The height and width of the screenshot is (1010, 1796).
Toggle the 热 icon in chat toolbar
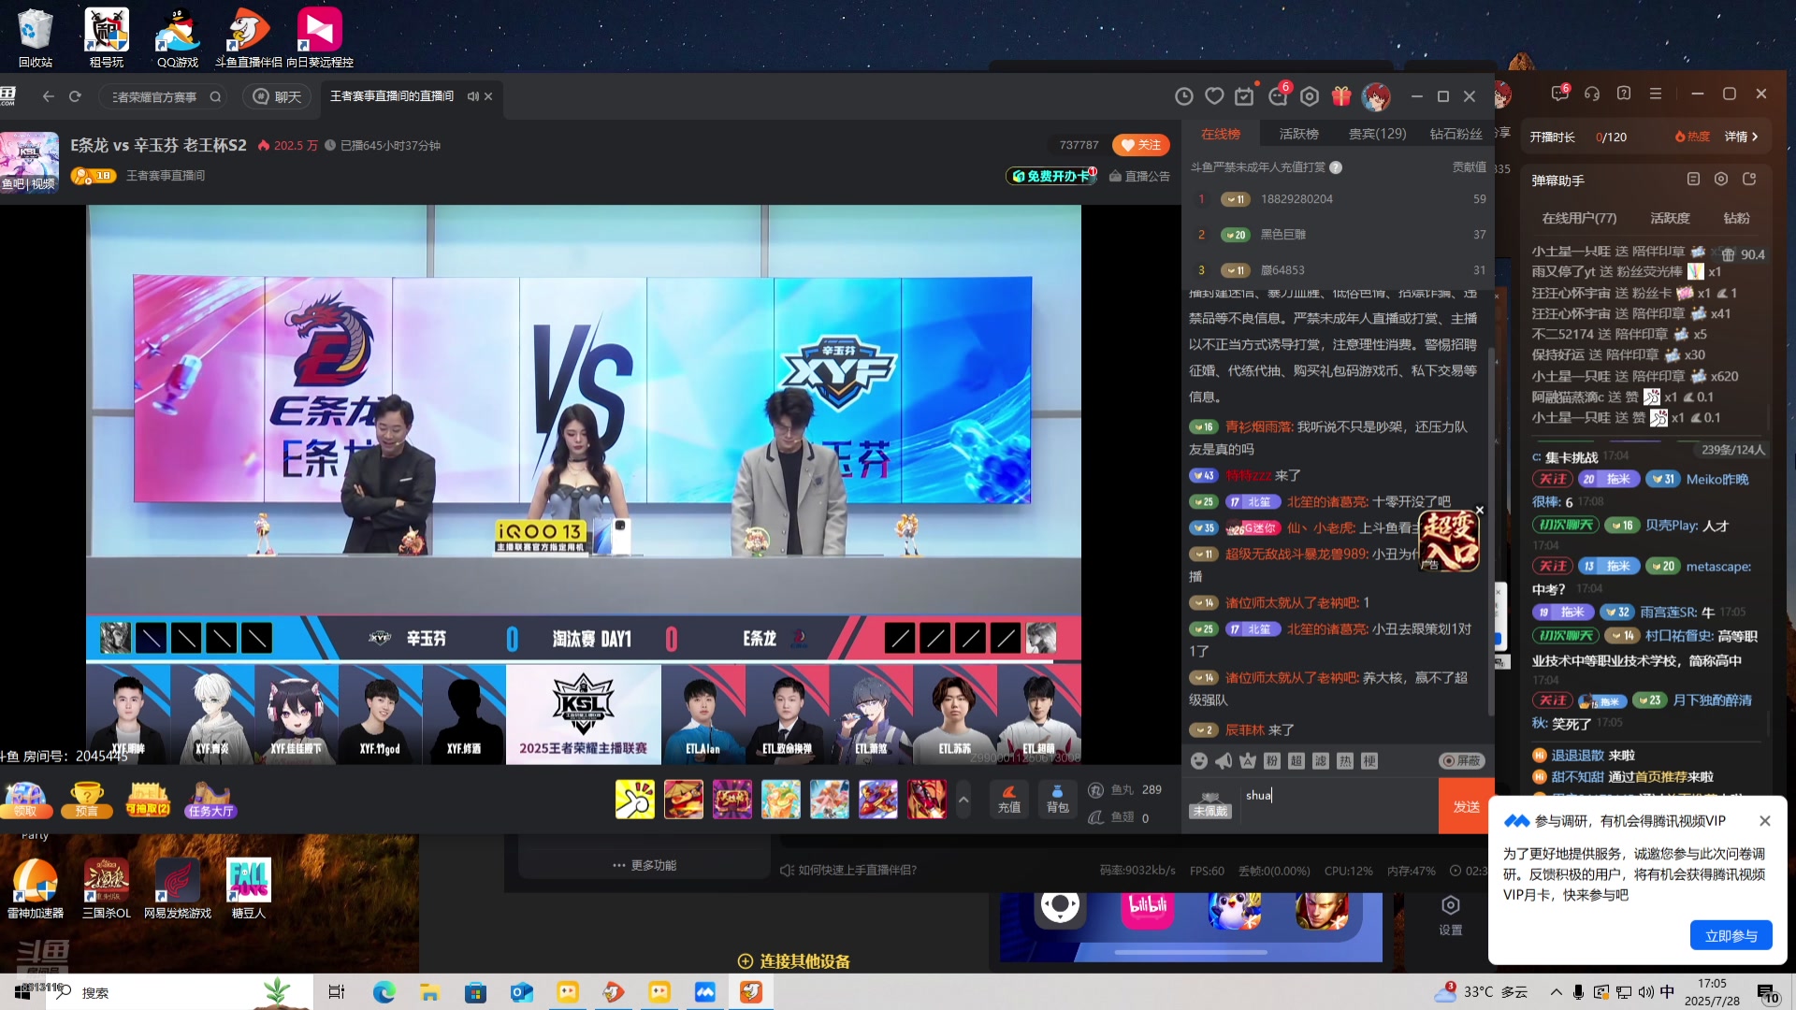point(1345,761)
